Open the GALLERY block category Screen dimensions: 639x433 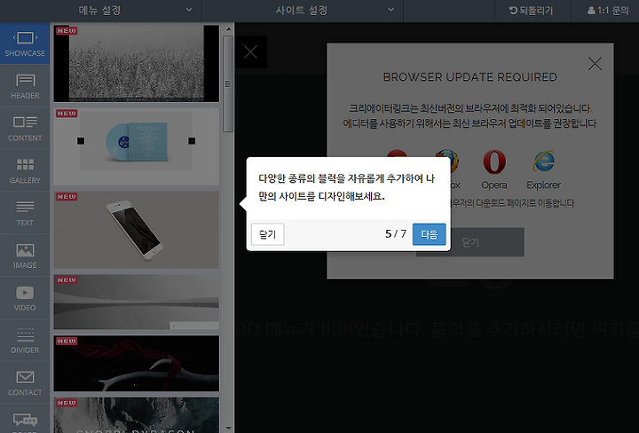(x=25, y=170)
